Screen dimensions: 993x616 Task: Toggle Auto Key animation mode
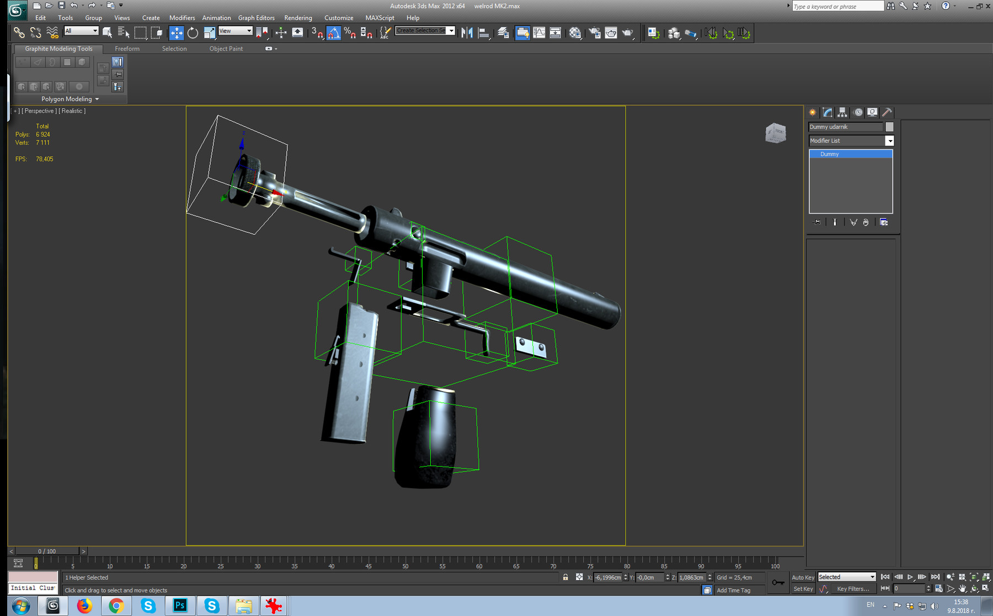pyautogui.click(x=803, y=577)
